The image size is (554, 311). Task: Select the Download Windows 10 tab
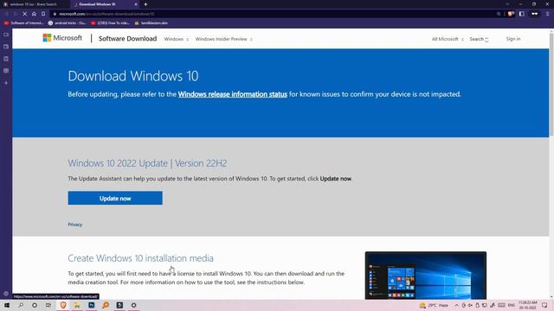(102, 4)
